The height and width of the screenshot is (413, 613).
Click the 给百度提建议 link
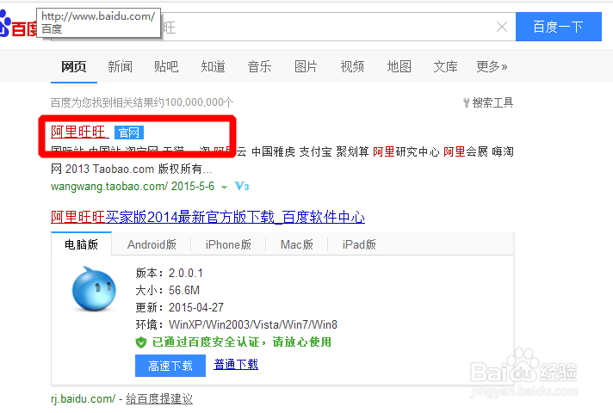click(159, 399)
